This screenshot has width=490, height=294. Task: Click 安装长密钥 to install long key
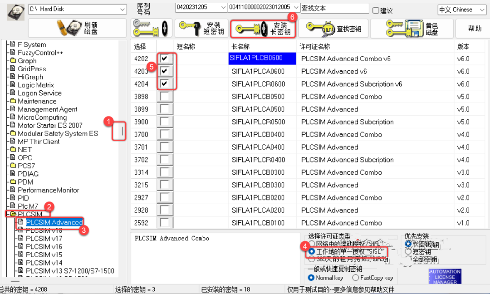tap(263, 29)
